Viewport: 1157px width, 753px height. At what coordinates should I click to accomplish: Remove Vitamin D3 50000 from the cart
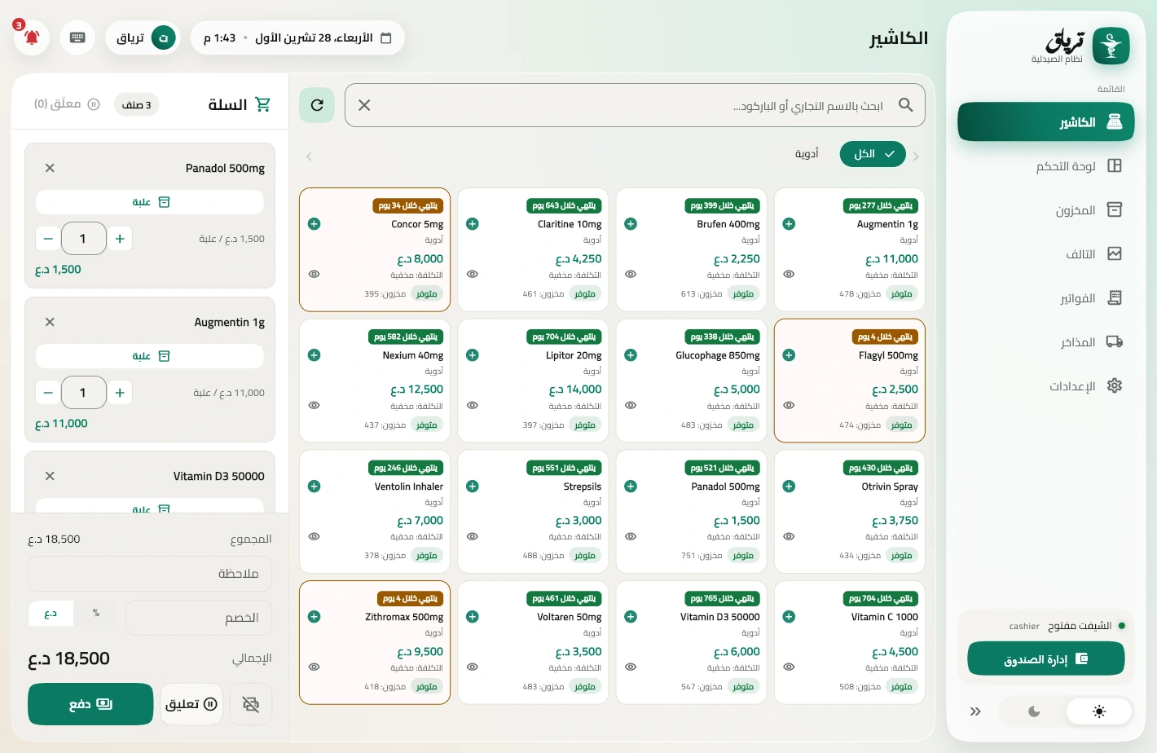click(x=50, y=476)
